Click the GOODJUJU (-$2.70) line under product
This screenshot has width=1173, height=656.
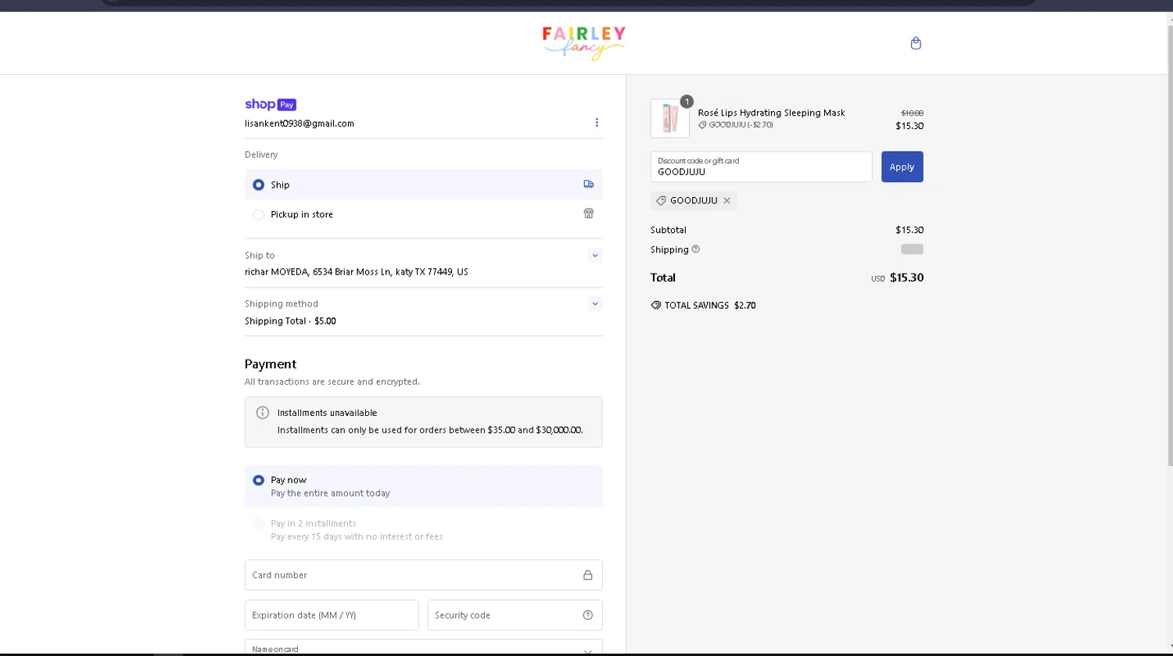click(736, 125)
